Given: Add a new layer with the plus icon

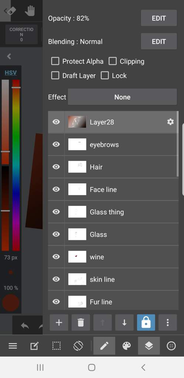Looking at the screenshot, I should point(59,323).
